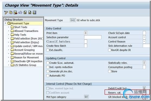Screen dimensions: 151x101
Task: Go to previous entry icon
Action: click(25, 12)
